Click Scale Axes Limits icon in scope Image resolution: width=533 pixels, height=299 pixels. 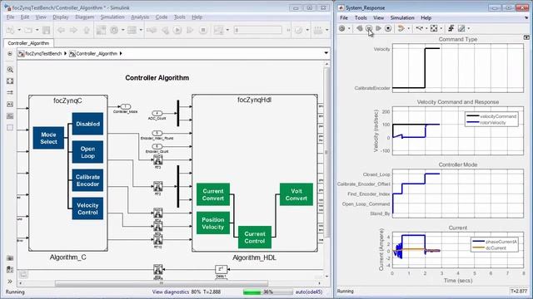(434, 29)
